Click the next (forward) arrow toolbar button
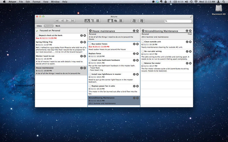Viewport: 228px width, 142px height. 68,21
